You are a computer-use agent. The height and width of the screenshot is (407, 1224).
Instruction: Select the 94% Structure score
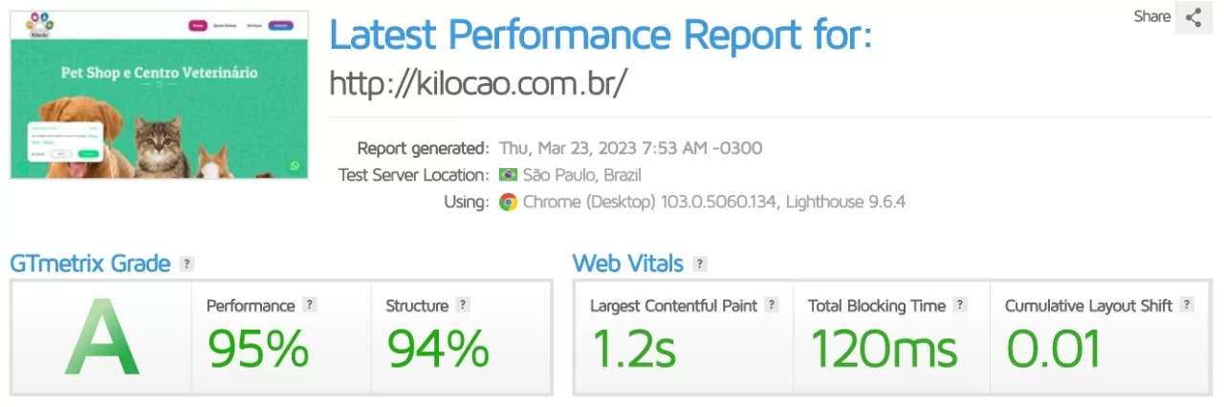(438, 349)
